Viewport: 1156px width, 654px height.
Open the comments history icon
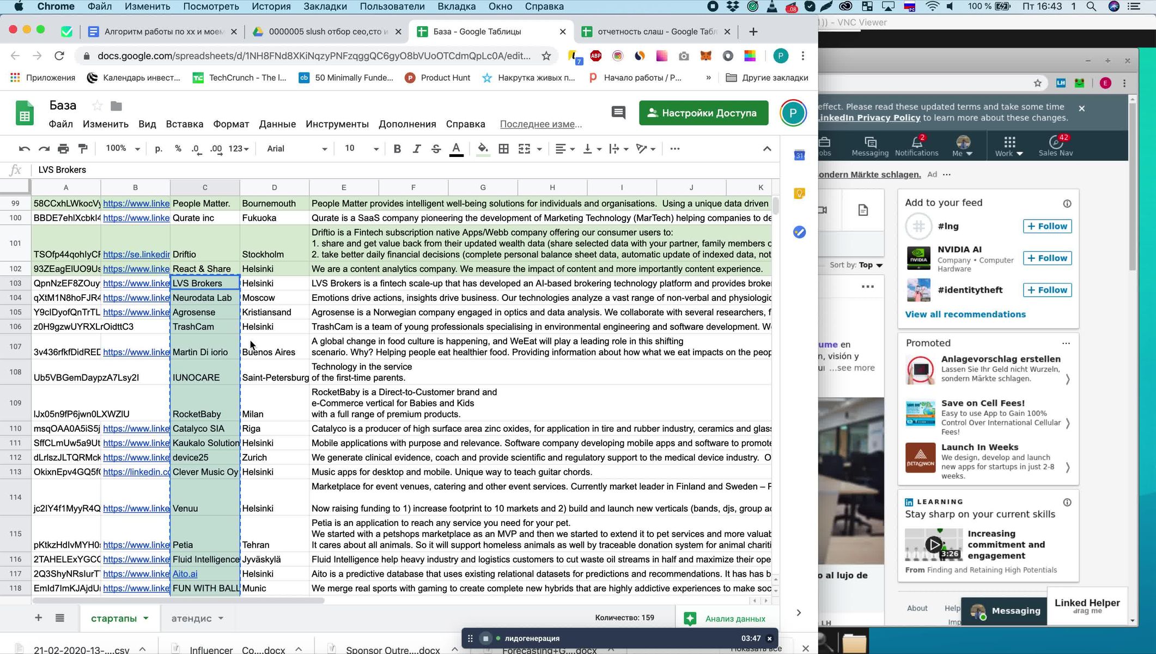coord(618,113)
